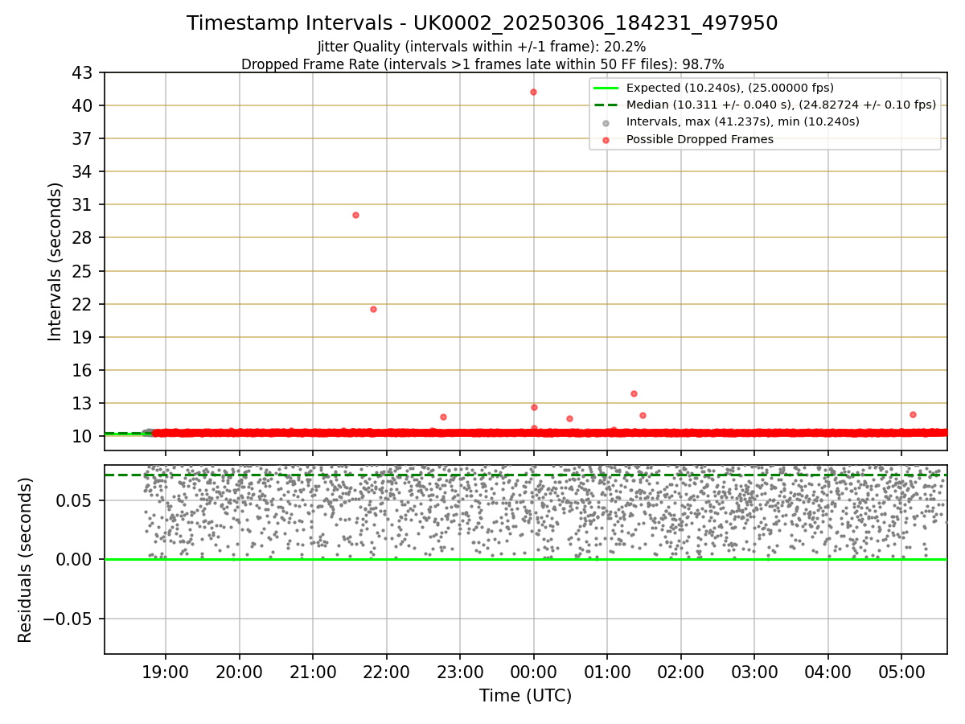Image resolution: width=965 pixels, height=724 pixels.
Task: Click the x-axis tick label '19:00'
Action: pos(166,672)
